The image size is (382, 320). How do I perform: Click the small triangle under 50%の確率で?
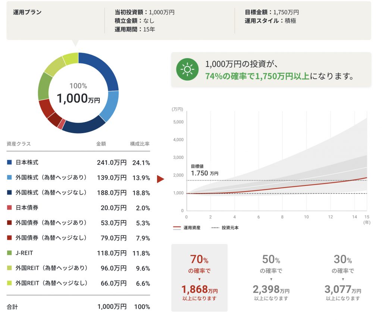tap(271, 279)
